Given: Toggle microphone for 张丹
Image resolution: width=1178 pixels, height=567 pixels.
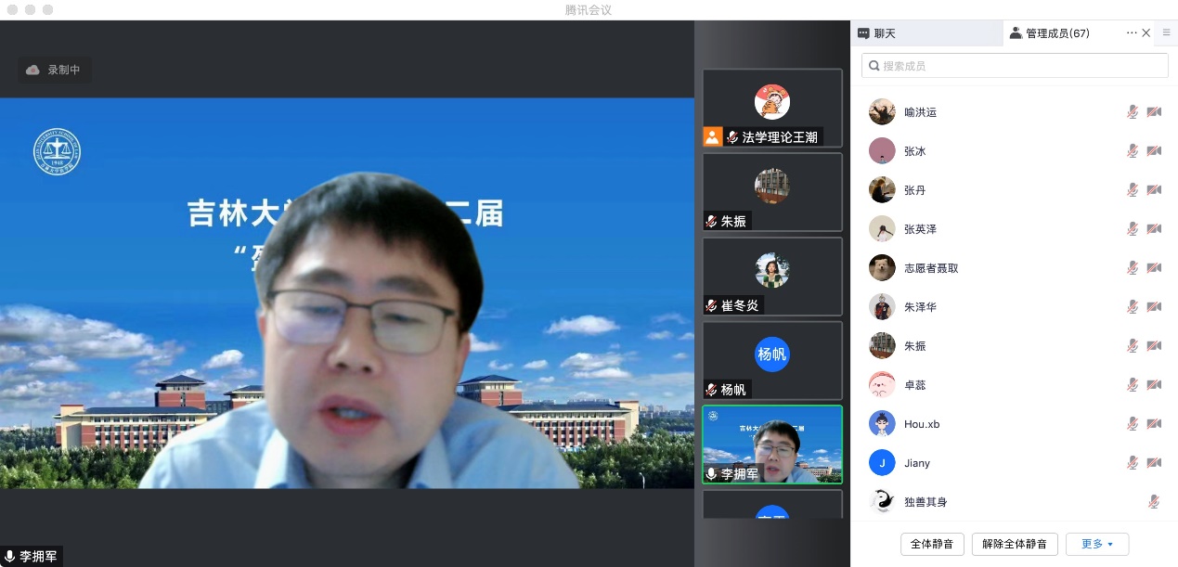Looking at the screenshot, I should coord(1133,190).
